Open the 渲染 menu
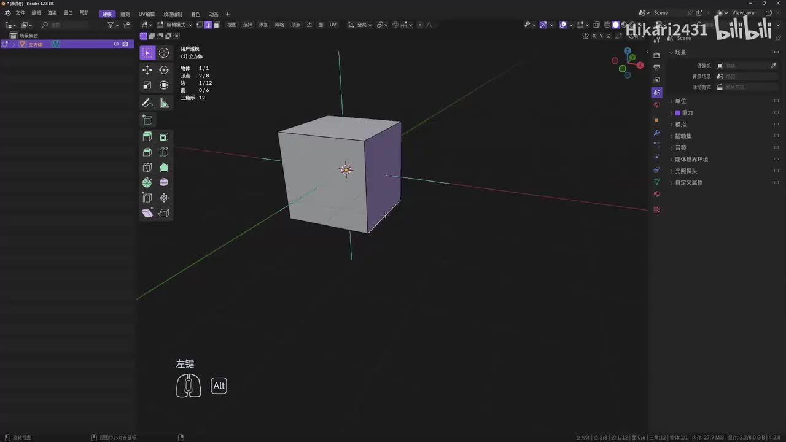 tap(52, 13)
